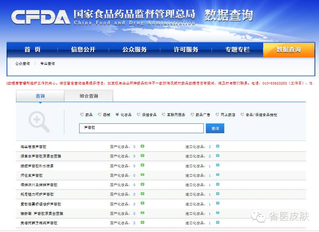Click the search input containing 芦荟胶
This screenshot has width=319, height=232.
coord(141,128)
